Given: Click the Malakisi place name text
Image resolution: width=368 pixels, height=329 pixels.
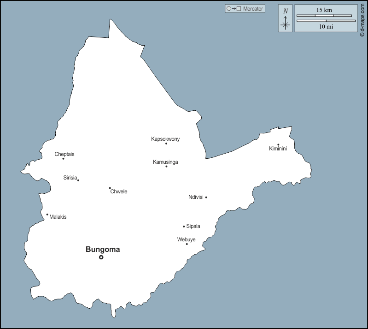Looking at the screenshot, I should 58,217.
